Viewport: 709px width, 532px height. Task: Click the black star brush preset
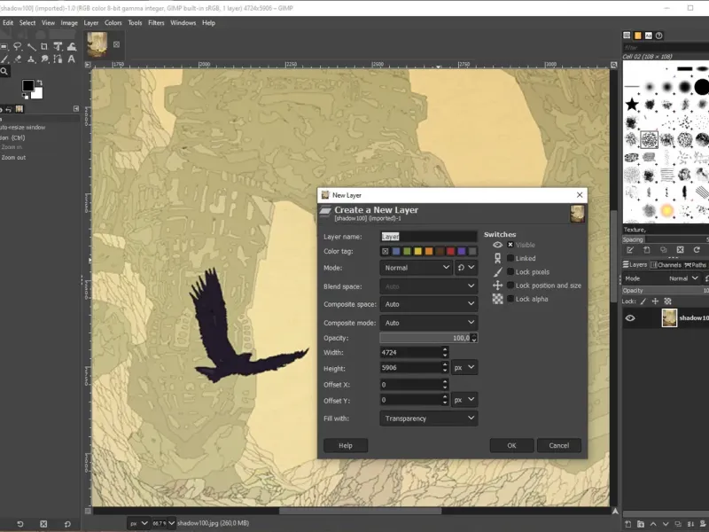click(x=632, y=105)
